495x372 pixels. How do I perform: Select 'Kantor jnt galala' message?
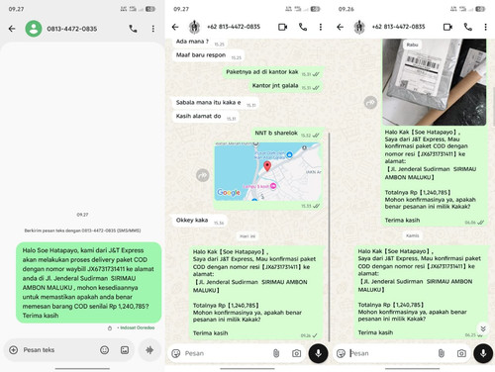point(286,86)
